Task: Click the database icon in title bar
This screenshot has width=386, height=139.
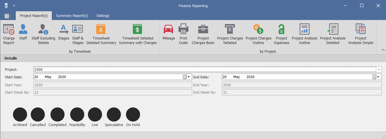Action: (6, 5)
